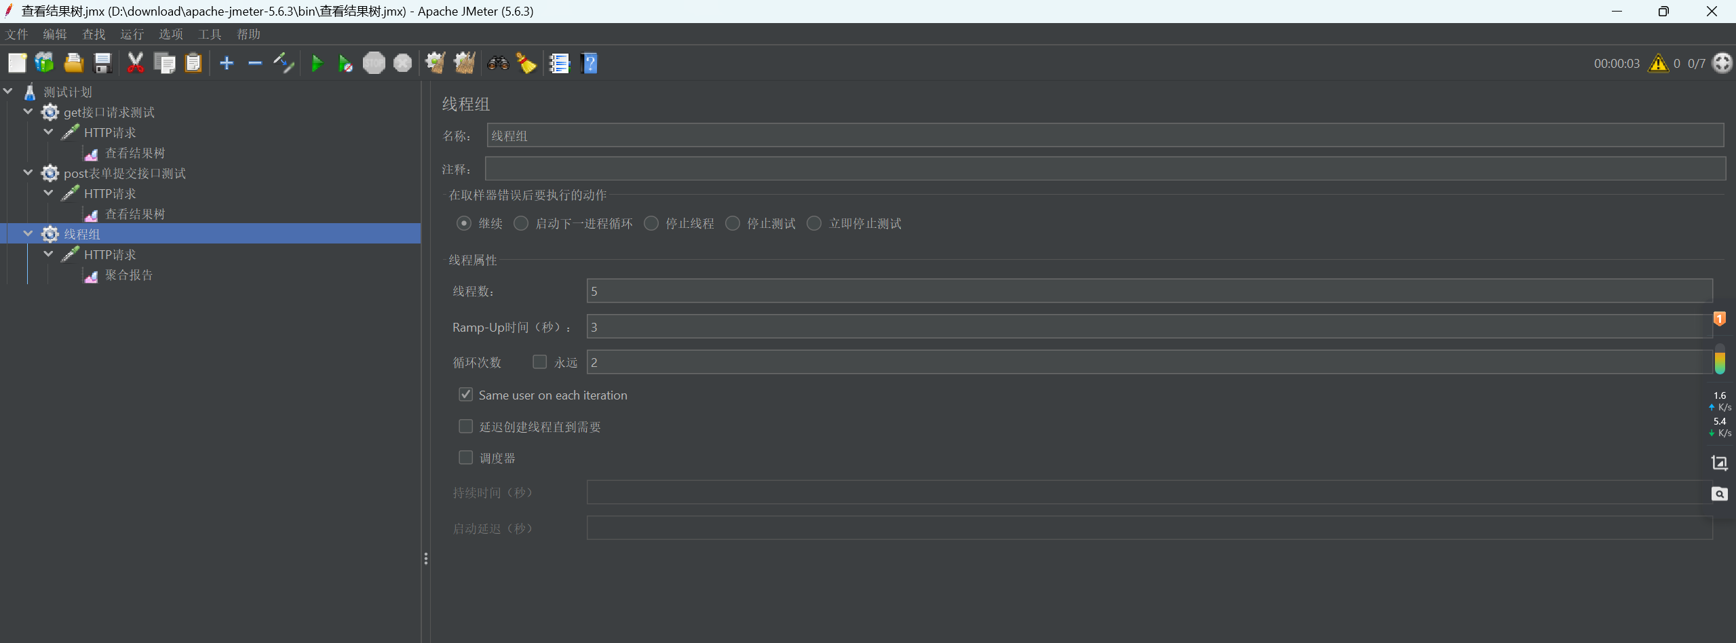Click the Toggle enable/disable icon

tap(284, 63)
